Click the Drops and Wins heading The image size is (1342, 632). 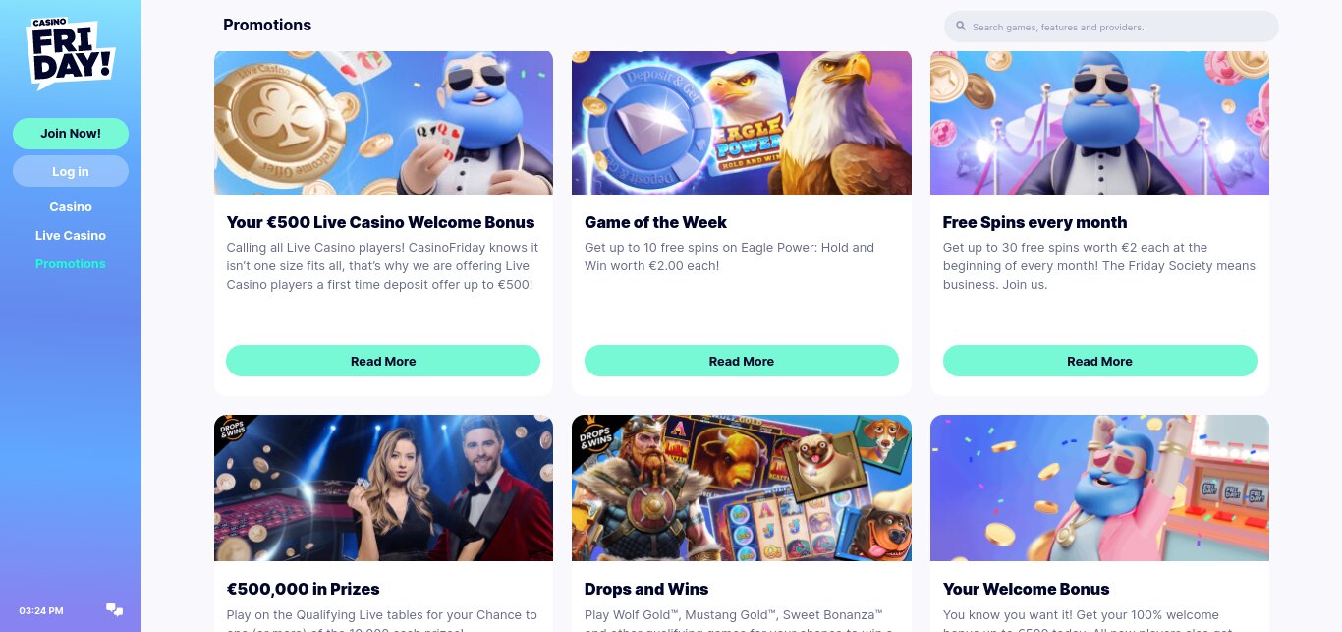click(646, 589)
